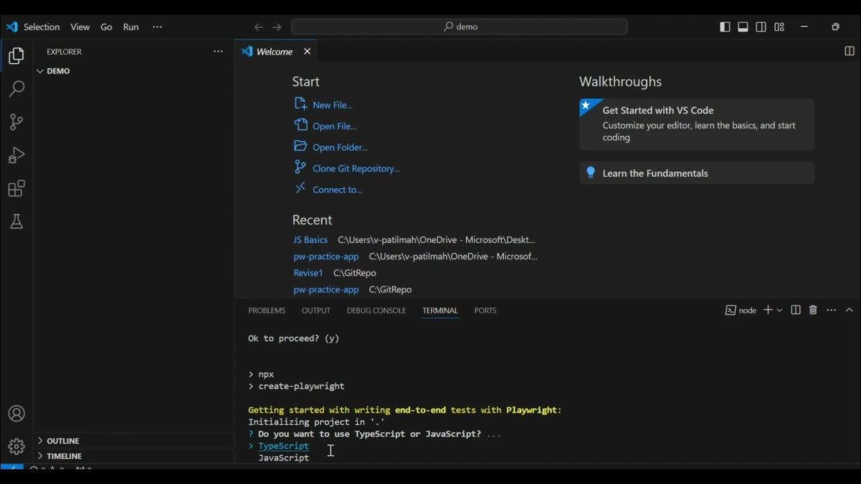Open the Testing flask view
Screen dimensions: 861x484
click(16, 221)
